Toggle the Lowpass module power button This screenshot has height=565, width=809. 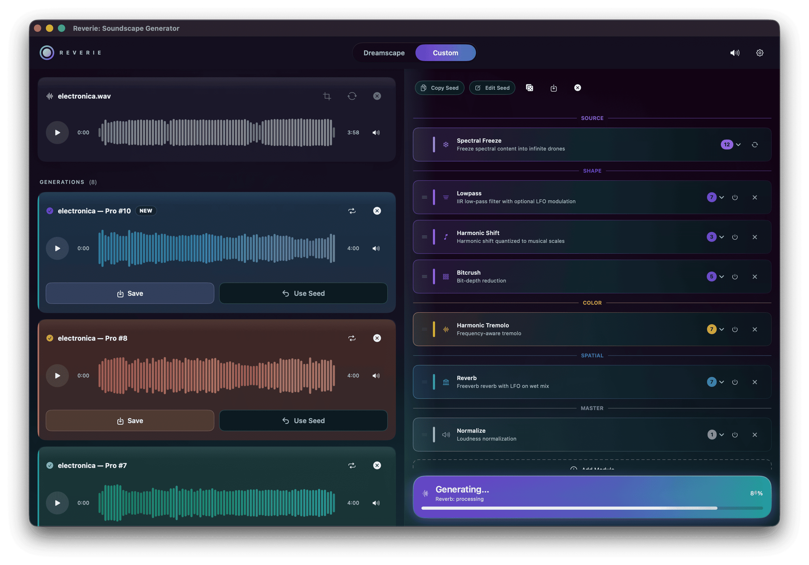click(735, 197)
